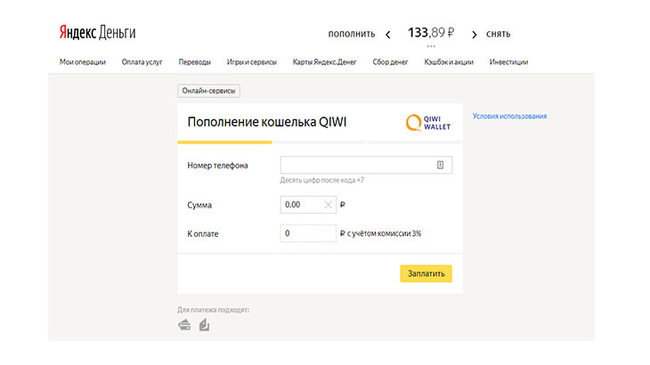
Task: Focus the Номер телефона input field
Action: point(367,165)
